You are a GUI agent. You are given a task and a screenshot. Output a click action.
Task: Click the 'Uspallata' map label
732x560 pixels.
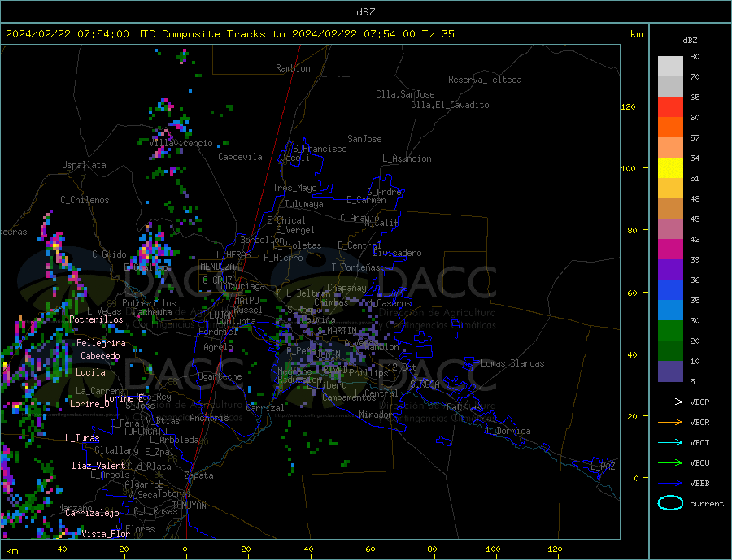[x=84, y=165]
